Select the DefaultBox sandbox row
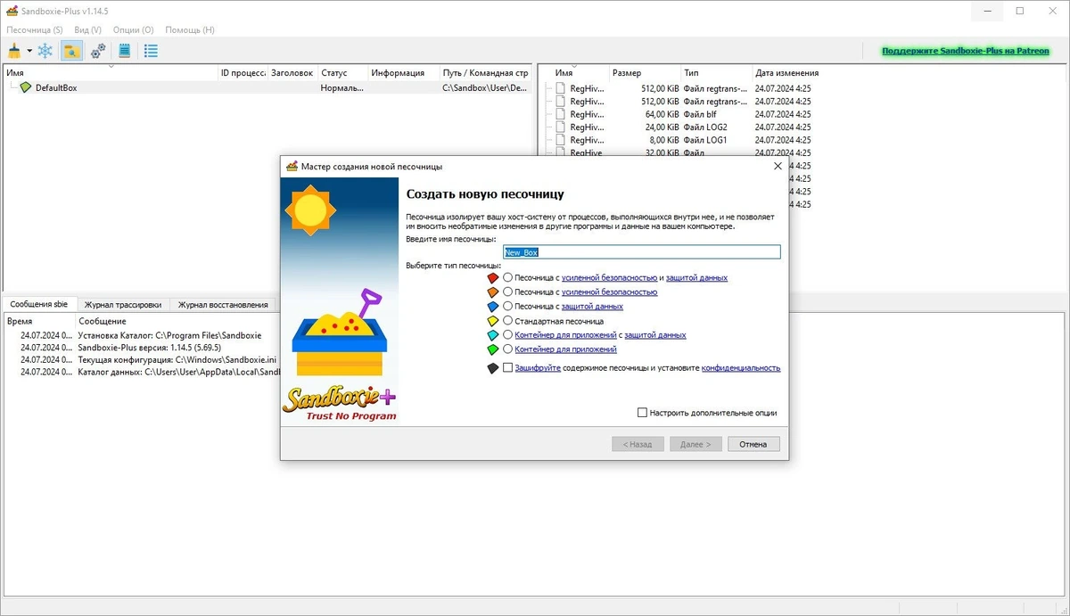The height and width of the screenshot is (616, 1070). pyautogui.click(x=267, y=87)
